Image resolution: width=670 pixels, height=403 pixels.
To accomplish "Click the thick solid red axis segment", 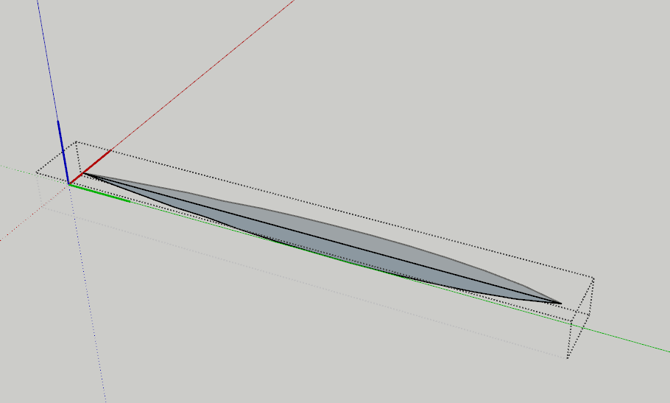I will (x=90, y=167).
